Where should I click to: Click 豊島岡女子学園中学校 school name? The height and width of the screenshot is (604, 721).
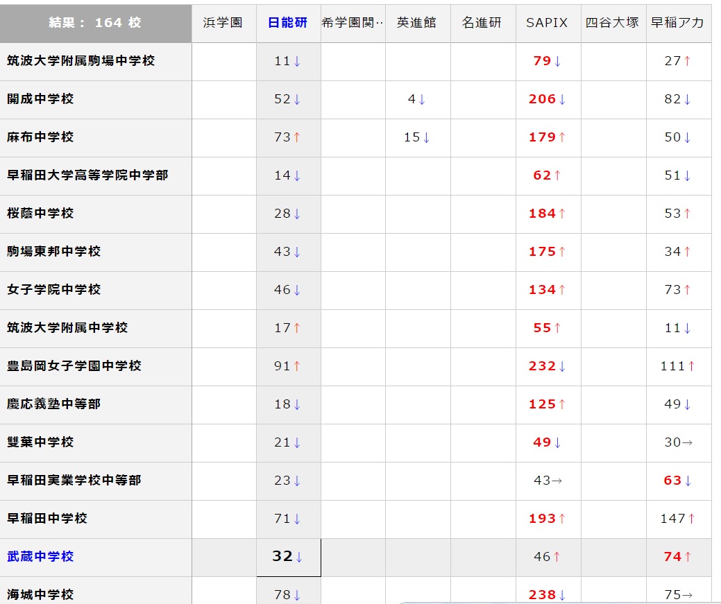click(x=74, y=366)
